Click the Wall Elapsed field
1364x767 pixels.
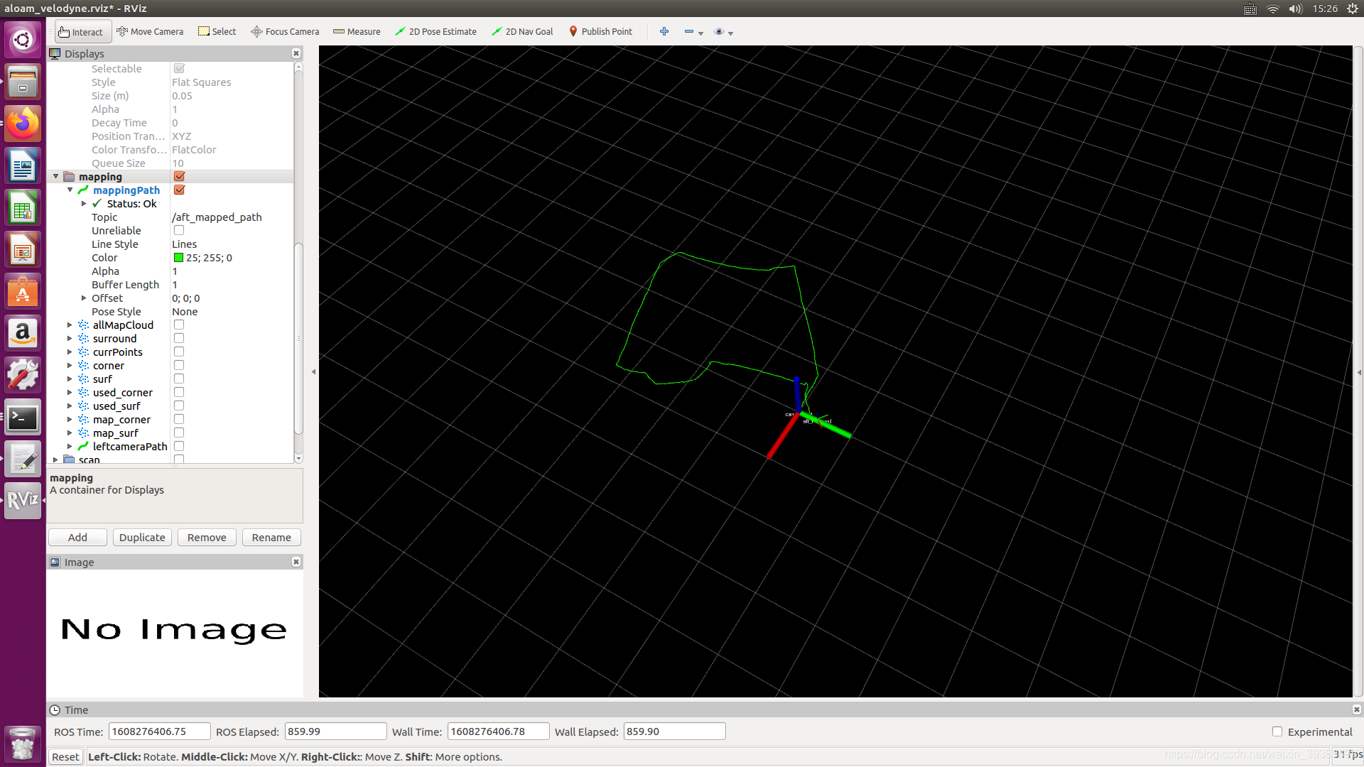pos(674,732)
